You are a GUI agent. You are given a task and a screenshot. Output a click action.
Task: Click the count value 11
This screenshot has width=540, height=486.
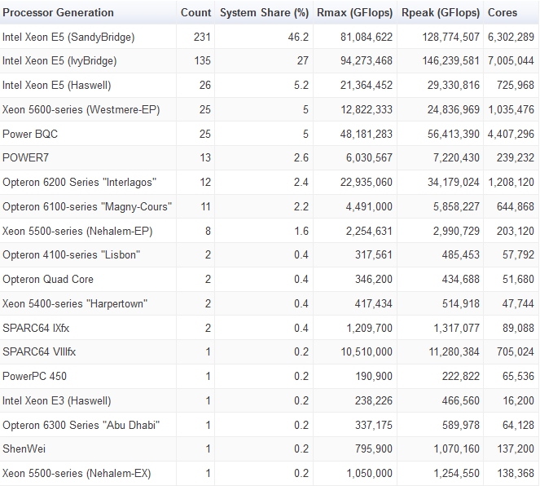click(x=205, y=206)
